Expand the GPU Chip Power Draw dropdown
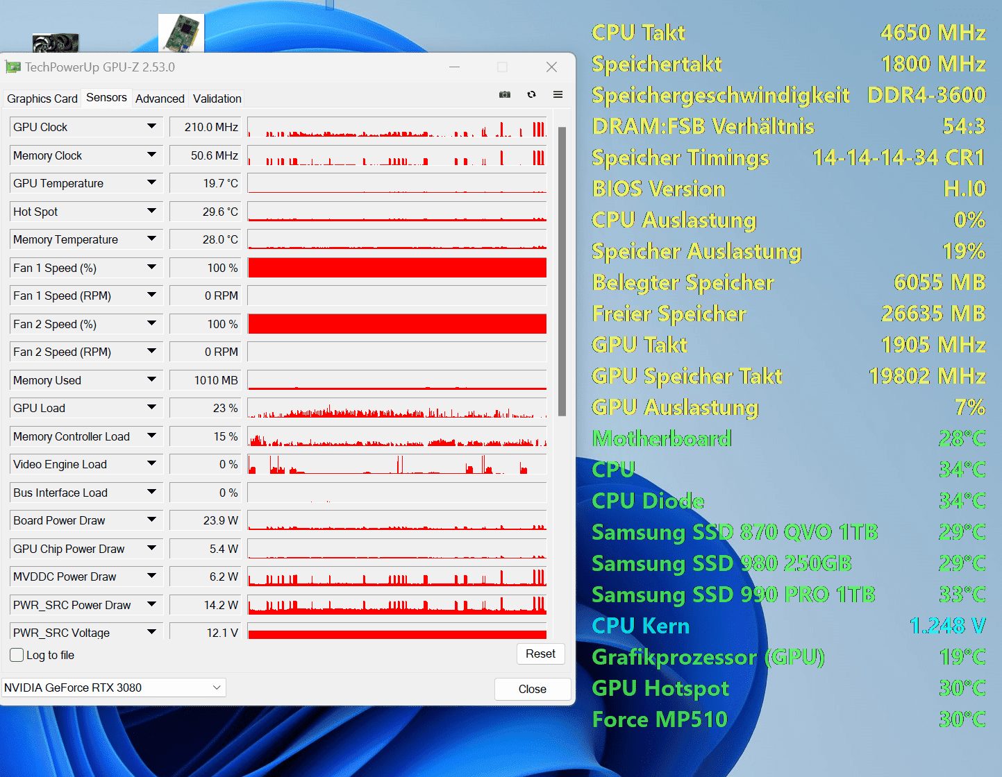The image size is (1002, 777). pyautogui.click(x=151, y=548)
